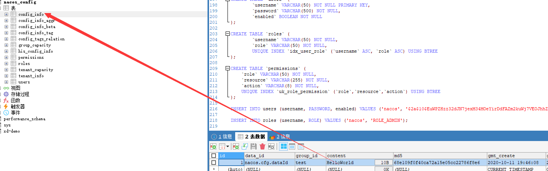This screenshot has height=171, width=548.
Task: Switch to the 1 信息 tab
Action: tap(222, 136)
